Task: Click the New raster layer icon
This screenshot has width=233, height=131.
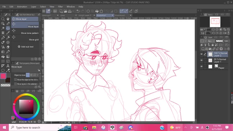Action: click(x=203, y=49)
